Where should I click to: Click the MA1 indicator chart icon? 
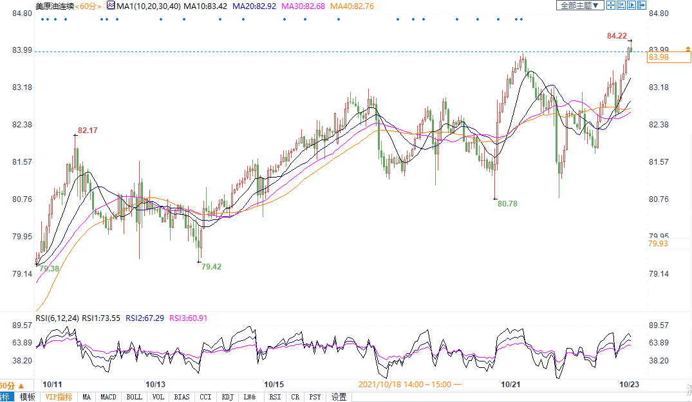110,6
